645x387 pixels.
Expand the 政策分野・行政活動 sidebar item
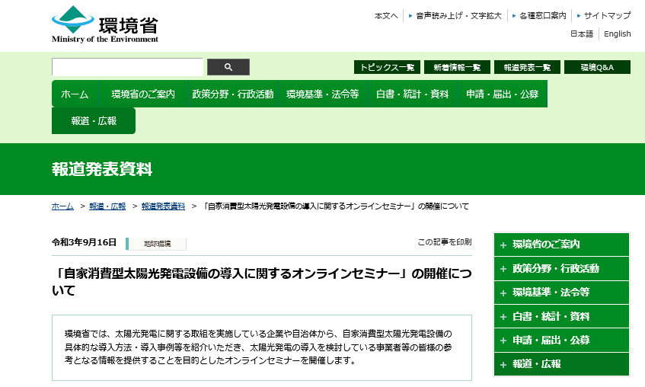(x=561, y=268)
